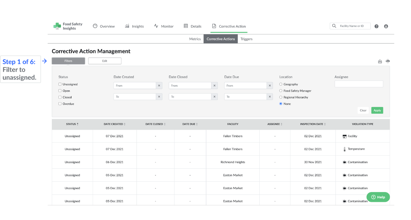Open the help question mark icon
The image size is (411, 220).
coord(377,27)
